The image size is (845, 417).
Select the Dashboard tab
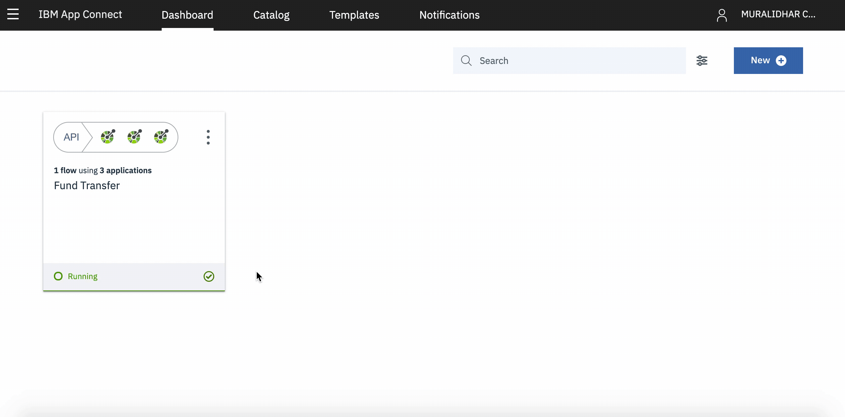point(187,15)
